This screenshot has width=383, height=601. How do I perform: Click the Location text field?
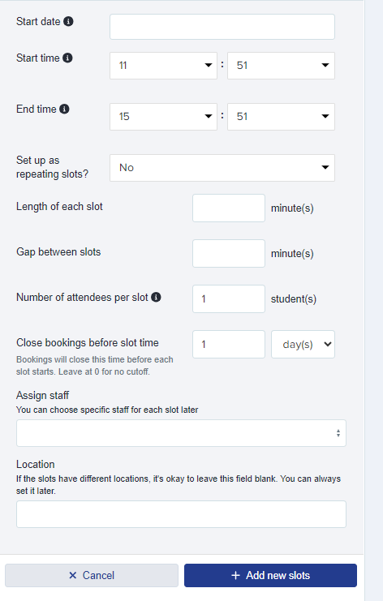(181, 514)
